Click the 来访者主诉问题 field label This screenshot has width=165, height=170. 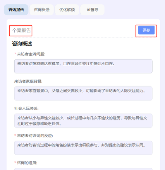(x=31, y=54)
